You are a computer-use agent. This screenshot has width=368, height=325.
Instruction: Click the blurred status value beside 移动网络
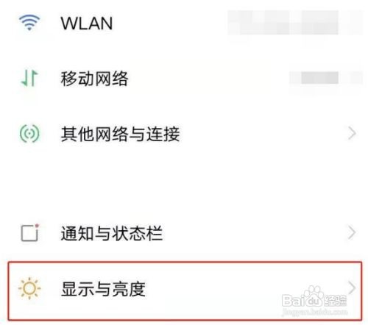pos(326,78)
